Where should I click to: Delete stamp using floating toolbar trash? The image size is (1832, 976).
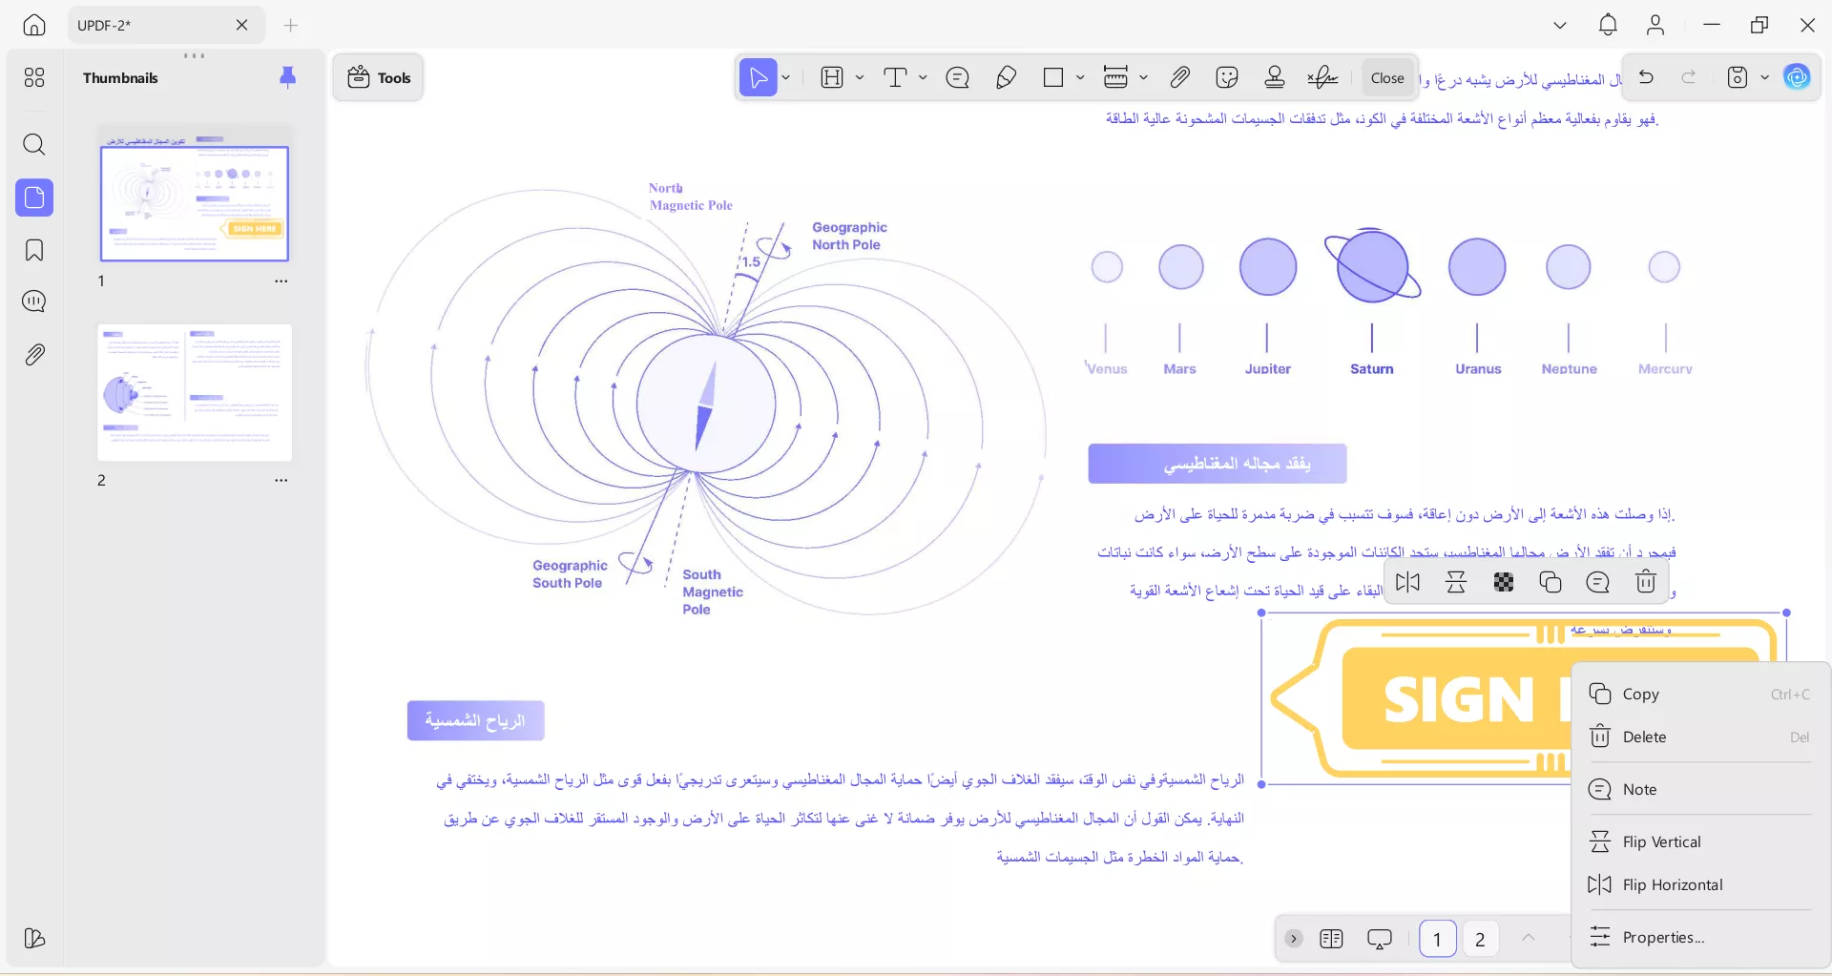tap(1646, 582)
